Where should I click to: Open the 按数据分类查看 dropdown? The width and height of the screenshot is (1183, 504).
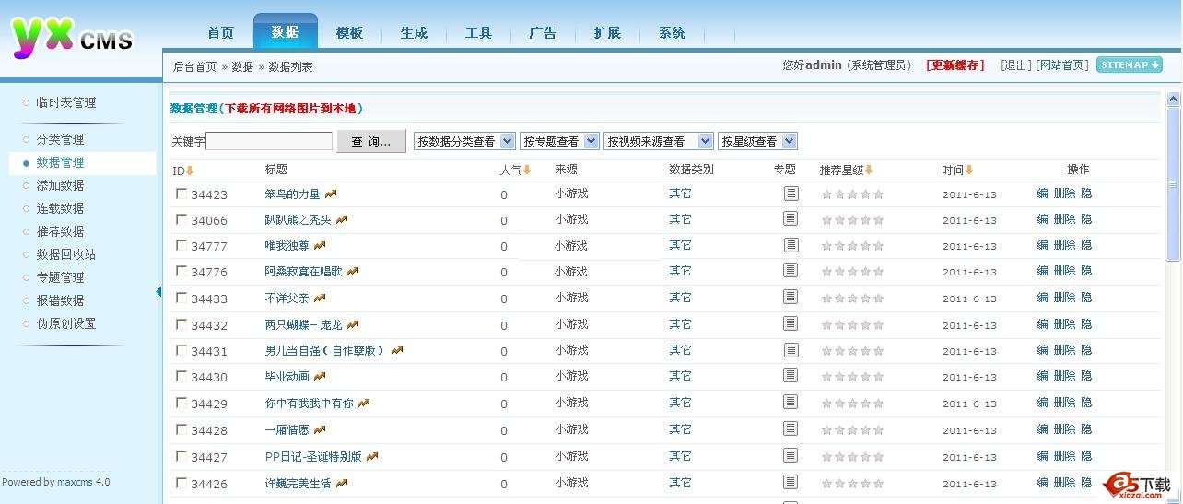pos(464,141)
